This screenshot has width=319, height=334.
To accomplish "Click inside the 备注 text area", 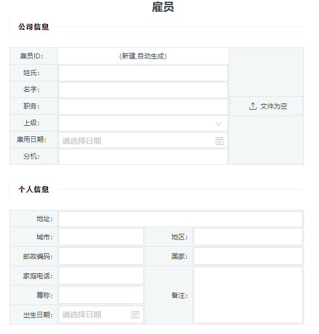I will click(x=248, y=295).
